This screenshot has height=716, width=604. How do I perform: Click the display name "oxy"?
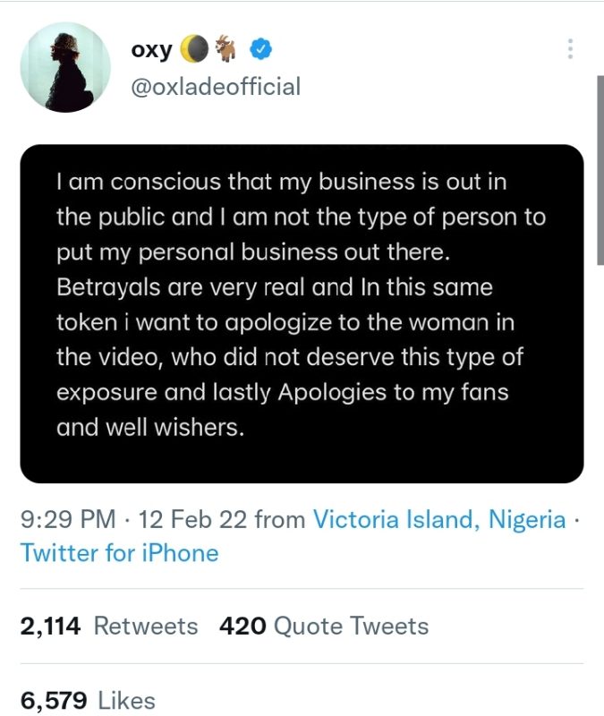tap(151, 49)
